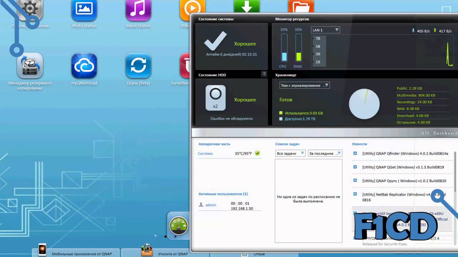Open the 'За последние' period dropdown
This screenshot has height=257, width=458.
pyautogui.click(x=325, y=153)
